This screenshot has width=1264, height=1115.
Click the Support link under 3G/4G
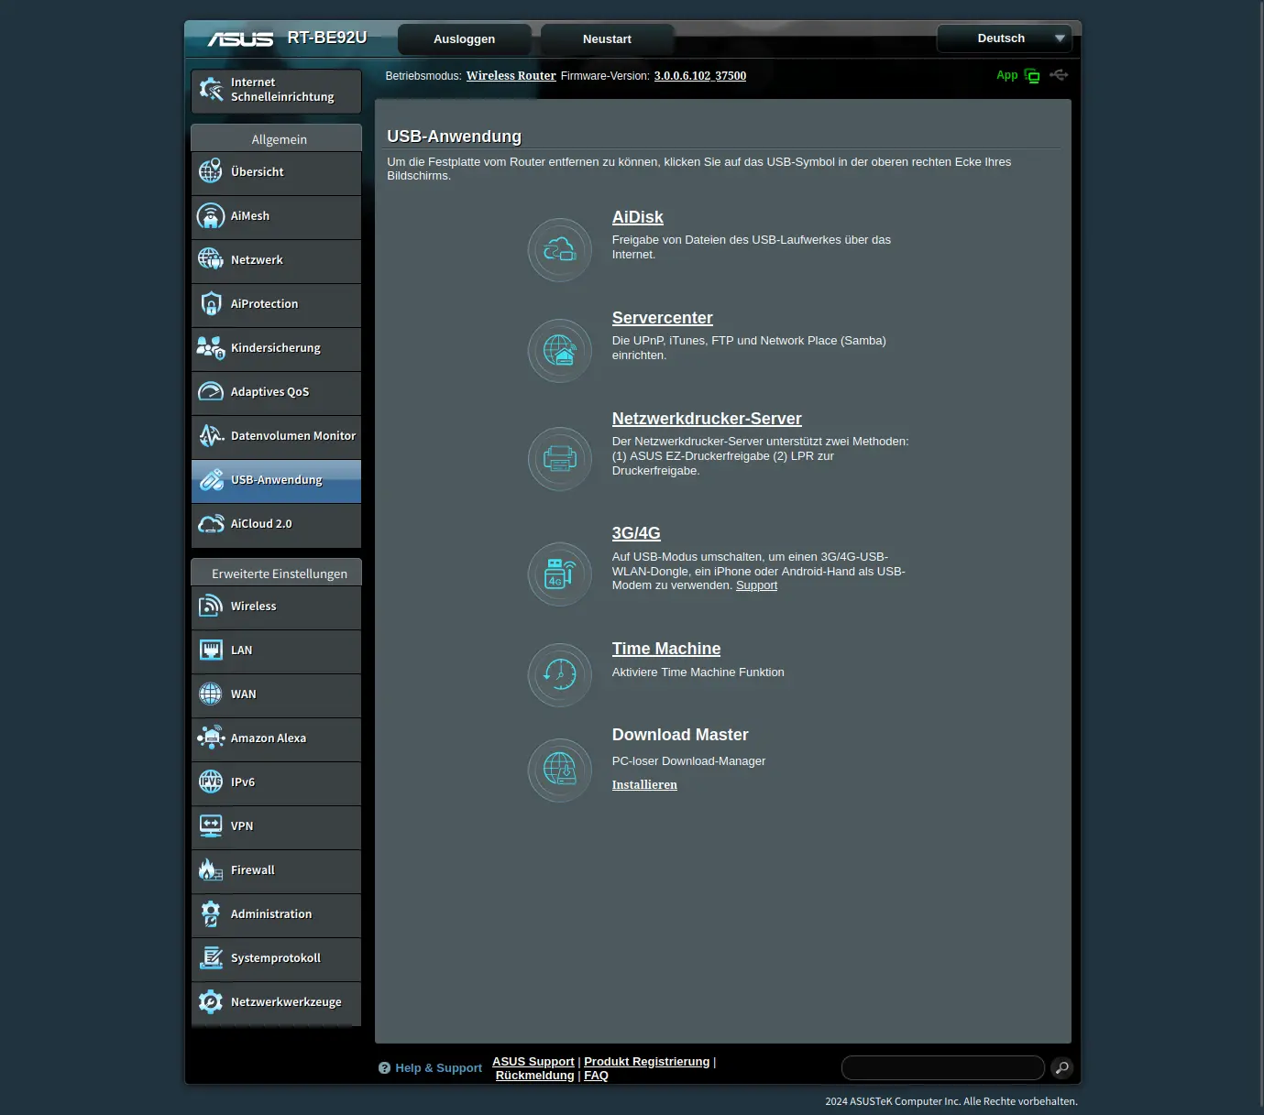point(756,585)
